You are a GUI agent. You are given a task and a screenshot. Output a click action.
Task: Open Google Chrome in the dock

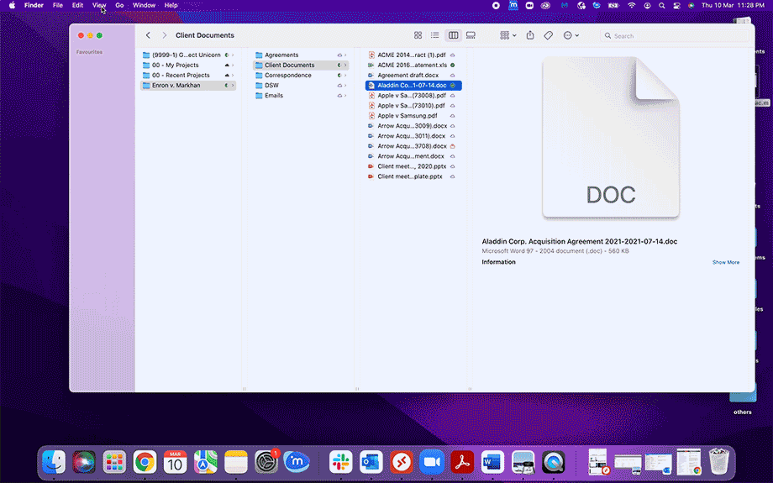coord(145,461)
